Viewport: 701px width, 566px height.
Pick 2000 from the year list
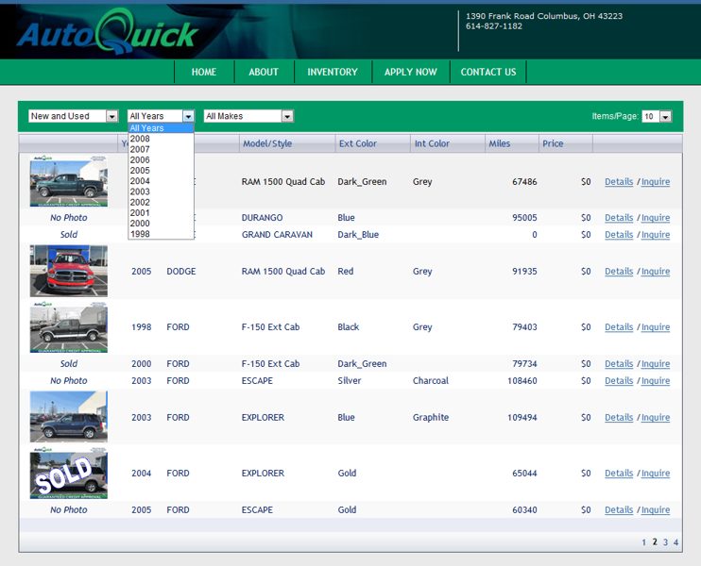(x=161, y=224)
